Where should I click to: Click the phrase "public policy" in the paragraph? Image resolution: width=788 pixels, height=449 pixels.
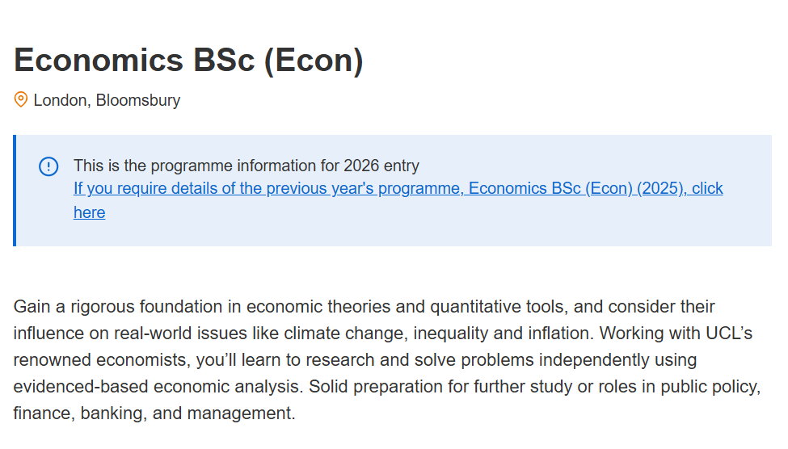[x=710, y=387]
